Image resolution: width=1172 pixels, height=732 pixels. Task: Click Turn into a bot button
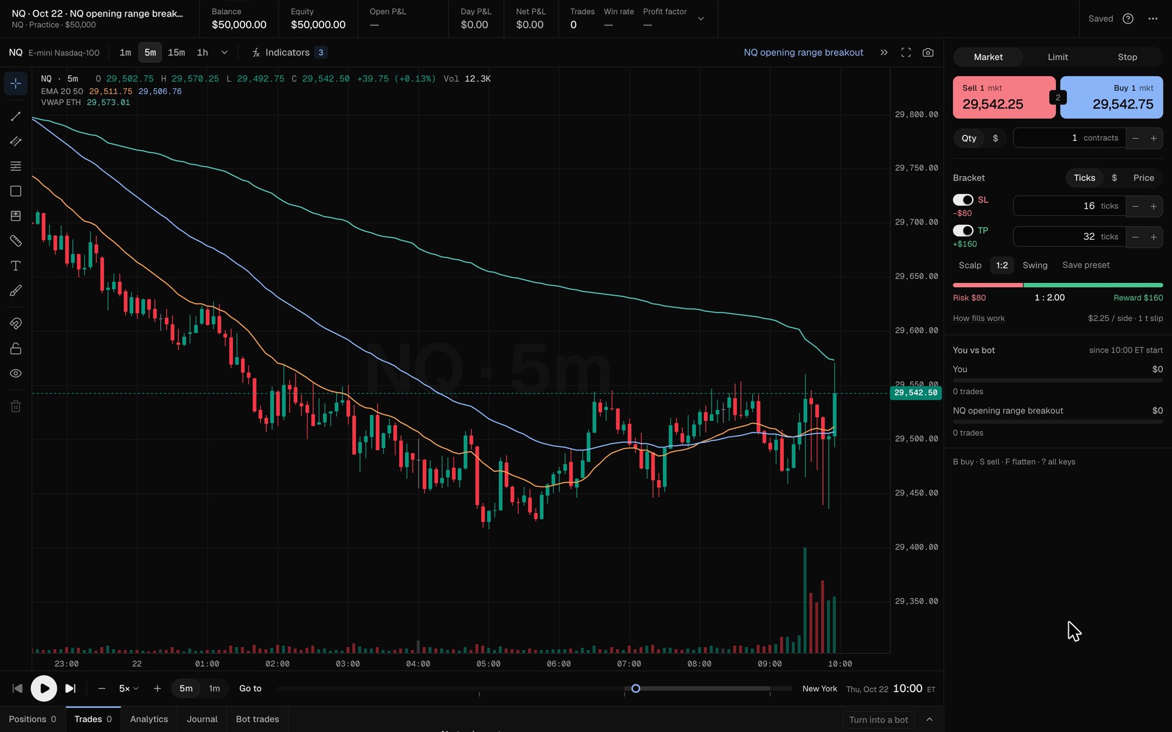(878, 720)
